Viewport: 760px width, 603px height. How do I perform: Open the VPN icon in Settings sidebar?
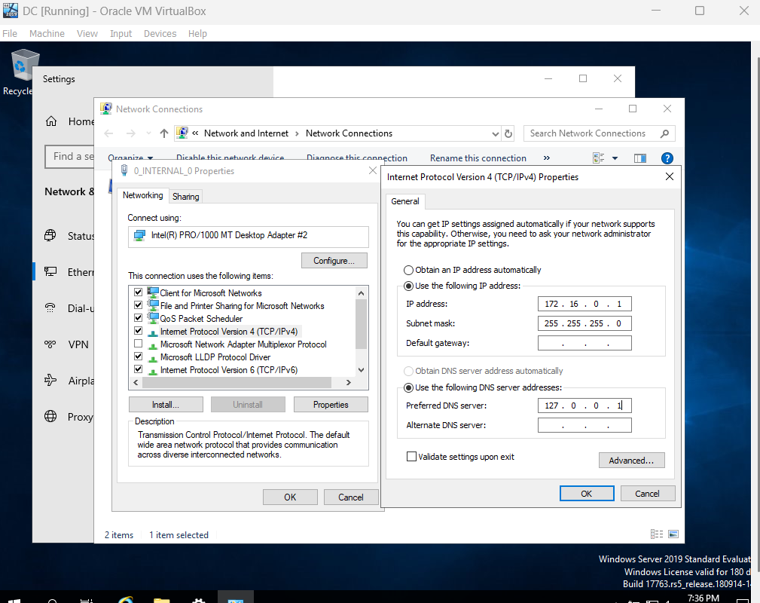50,344
